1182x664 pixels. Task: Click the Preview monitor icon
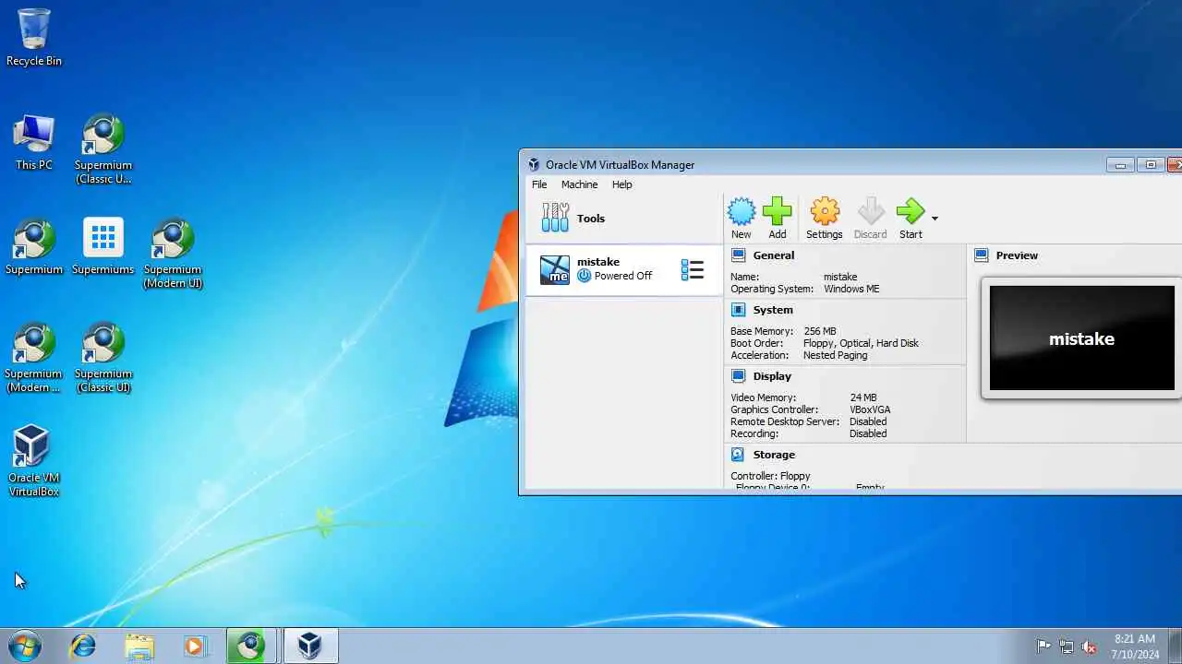pyautogui.click(x=981, y=255)
